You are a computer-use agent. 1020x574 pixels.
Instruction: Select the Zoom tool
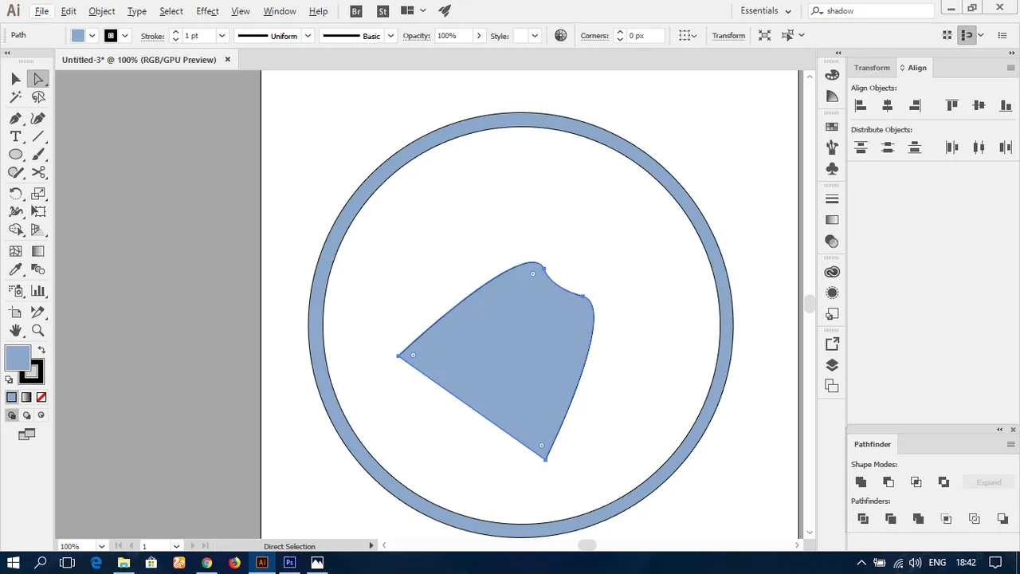tap(38, 330)
